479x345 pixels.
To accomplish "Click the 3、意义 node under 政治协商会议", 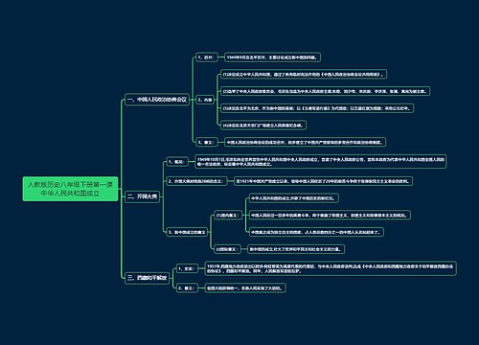I will [207, 142].
